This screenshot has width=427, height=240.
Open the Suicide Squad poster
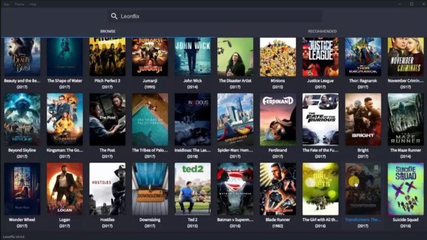pyautogui.click(x=405, y=189)
